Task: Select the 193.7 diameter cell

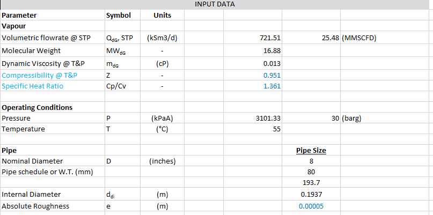Action: [311, 183]
